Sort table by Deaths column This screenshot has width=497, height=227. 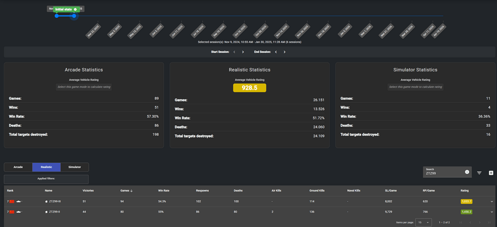(238, 191)
